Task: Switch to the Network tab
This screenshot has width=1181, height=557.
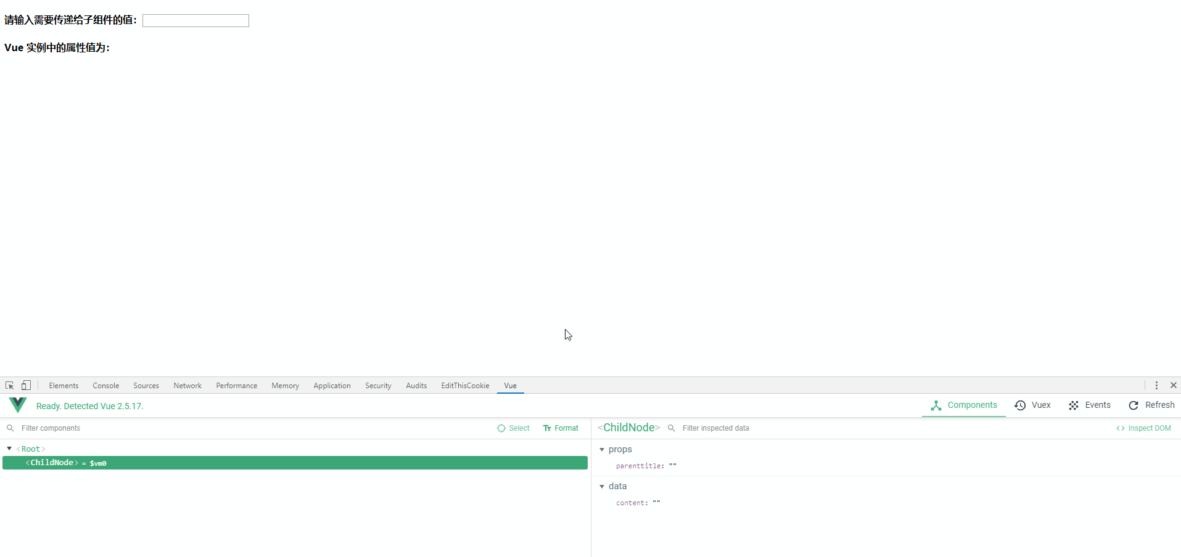Action: tap(187, 386)
